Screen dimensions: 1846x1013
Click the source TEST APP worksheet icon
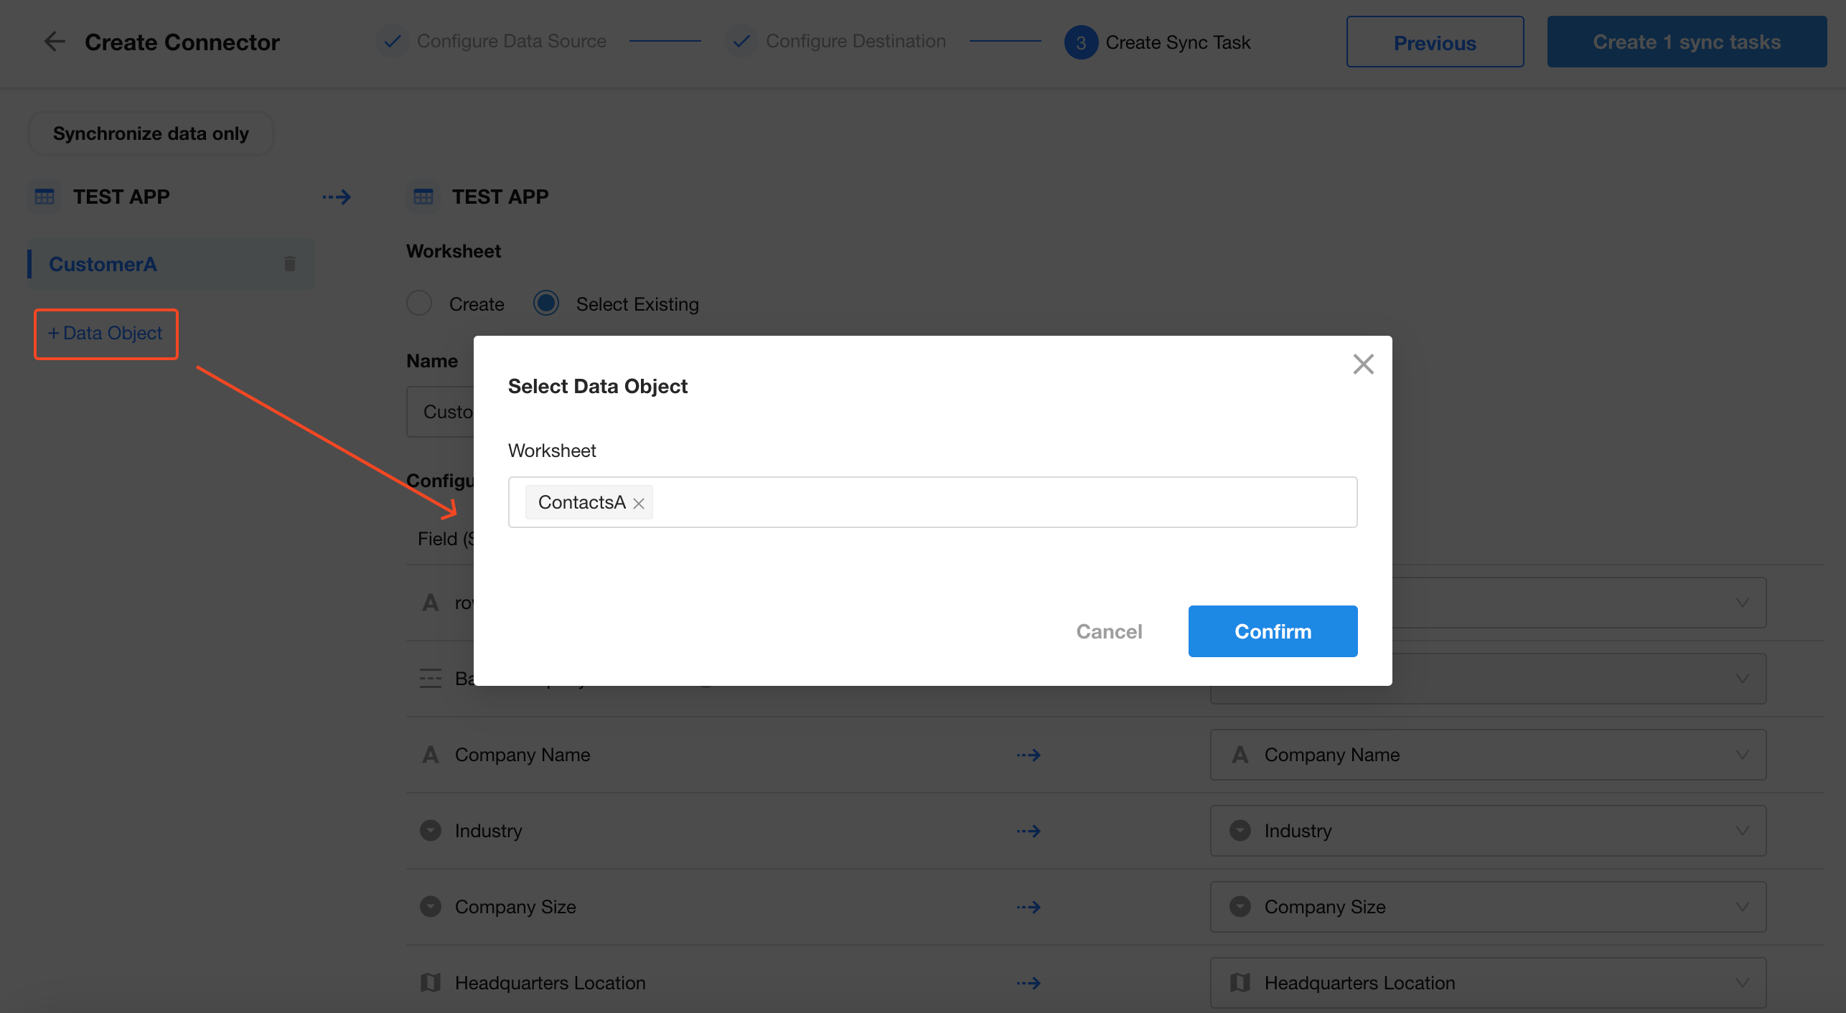(x=44, y=197)
